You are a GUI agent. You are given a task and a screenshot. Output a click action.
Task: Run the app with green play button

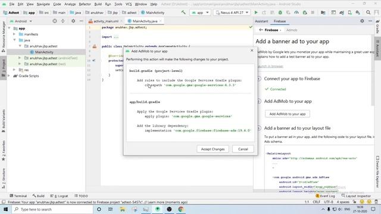pyautogui.click(x=256, y=12)
